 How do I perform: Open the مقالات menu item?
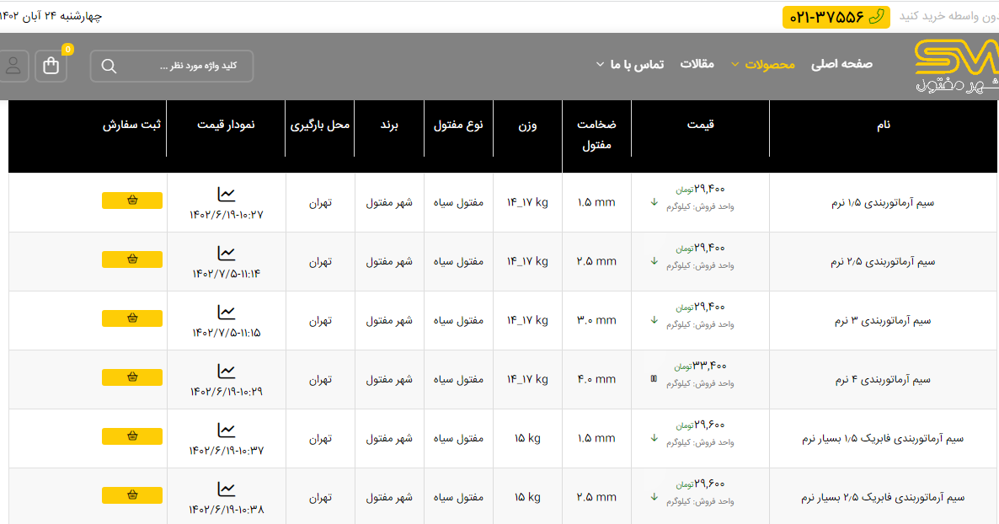(x=697, y=64)
